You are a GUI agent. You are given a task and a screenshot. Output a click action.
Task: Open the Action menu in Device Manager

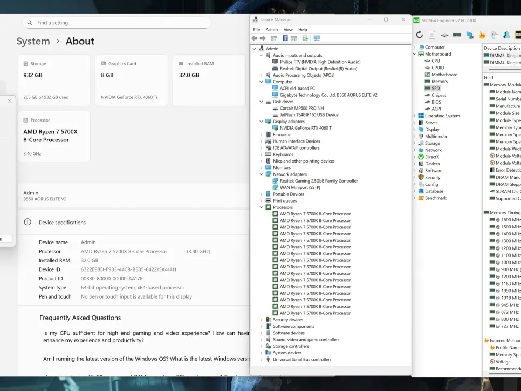click(271, 30)
